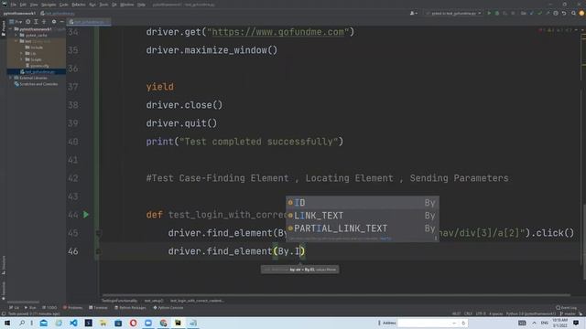
Task: Open the View menu
Action: (x=34, y=5)
